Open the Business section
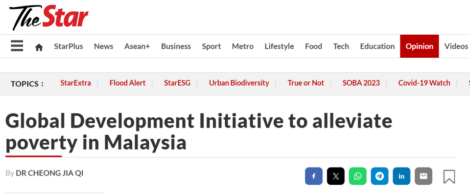This screenshot has height=194, width=470. (x=176, y=46)
